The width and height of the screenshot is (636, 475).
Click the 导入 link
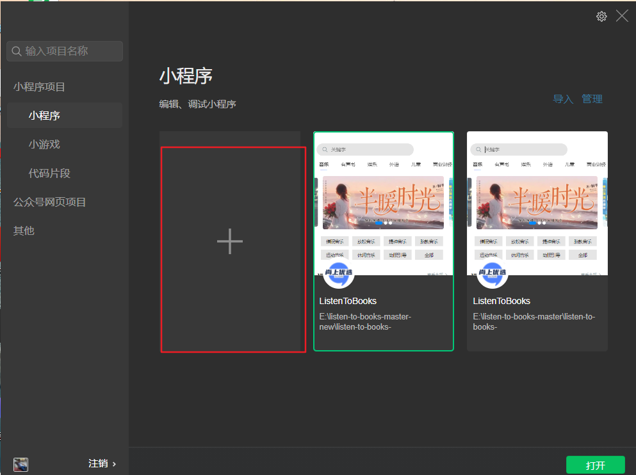point(563,99)
